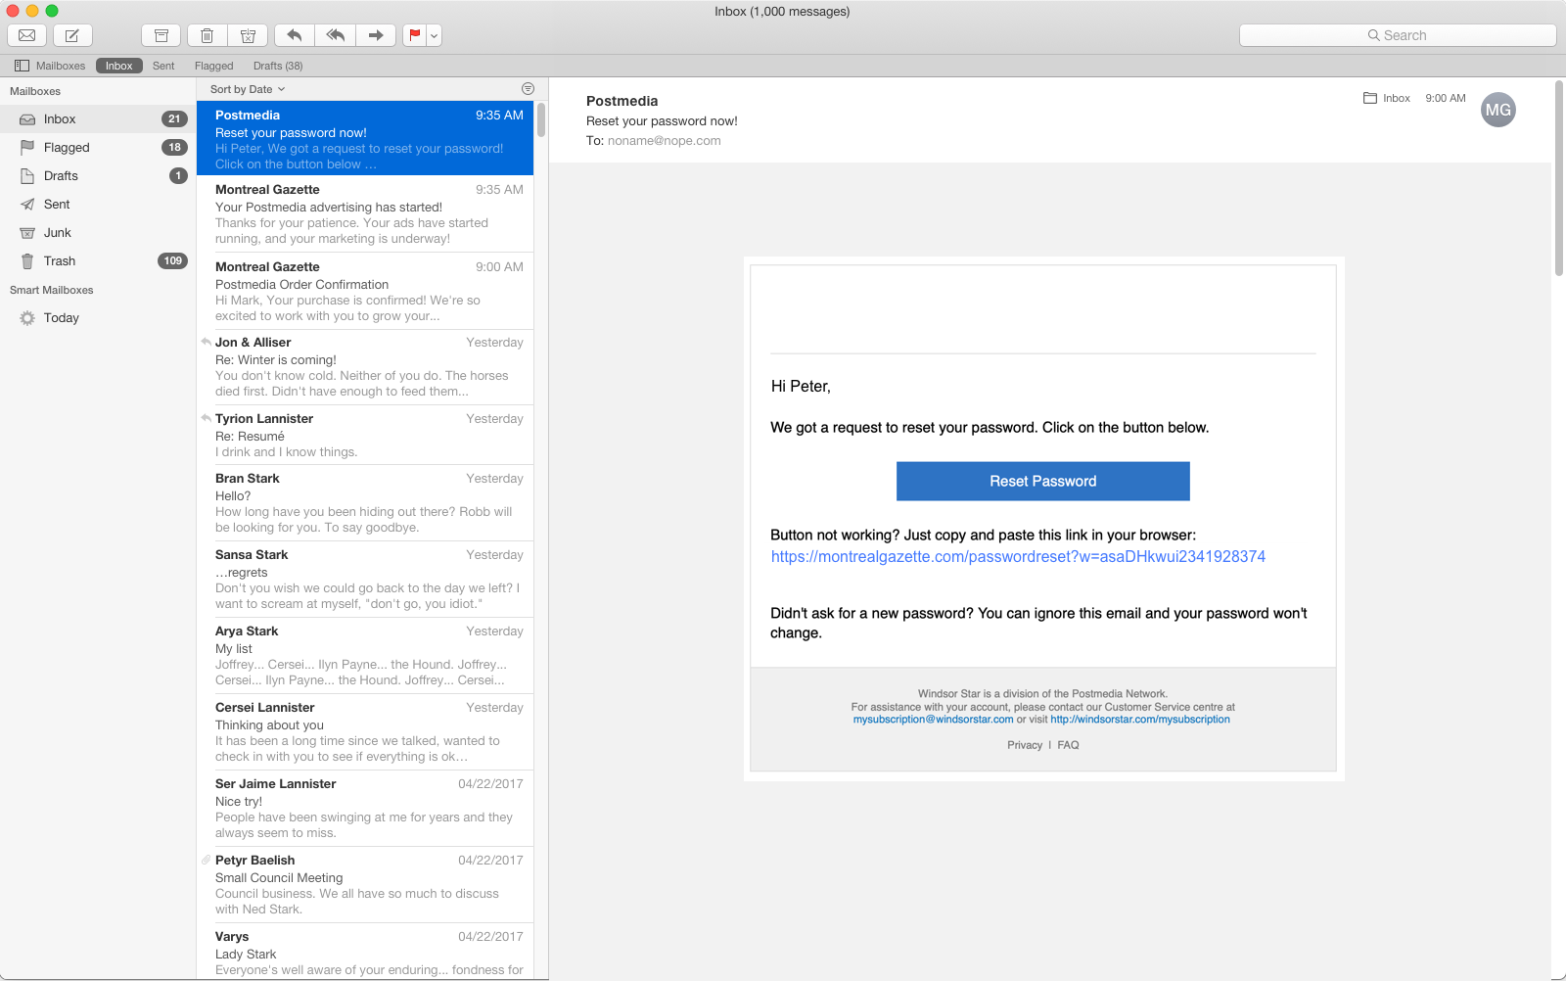Archive the selected message
Viewport: 1566px width, 981px height.
tap(161, 35)
